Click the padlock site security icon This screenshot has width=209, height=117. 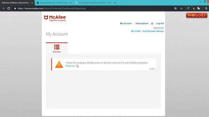tap(15, 8)
